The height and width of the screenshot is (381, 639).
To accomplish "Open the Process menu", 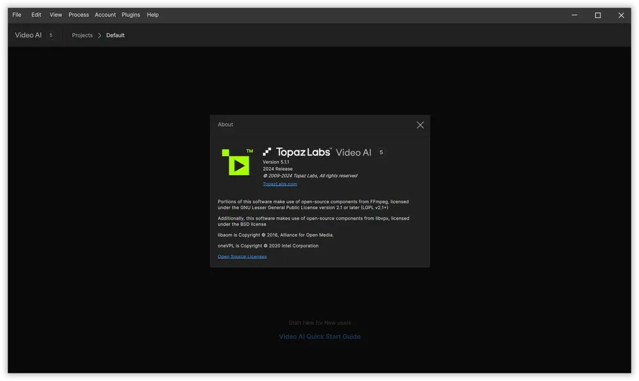I will 79,15.
